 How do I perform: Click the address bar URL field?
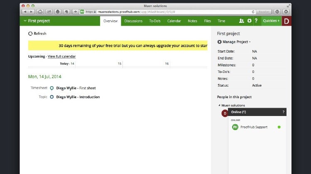pos(168,12)
